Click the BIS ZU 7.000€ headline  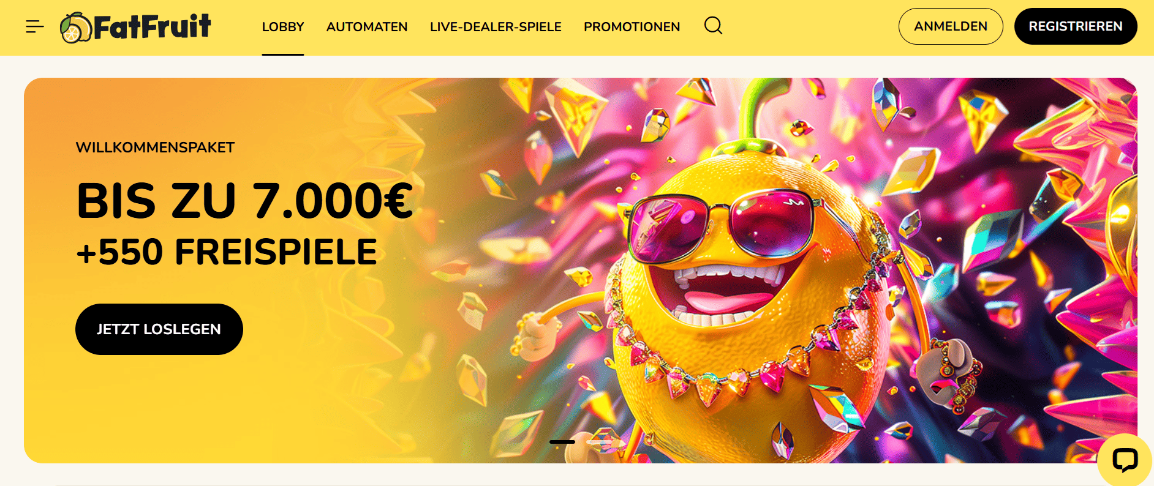pyautogui.click(x=245, y=201)
